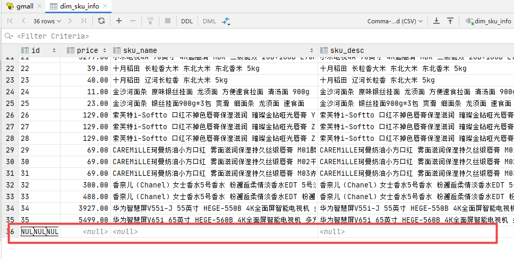Submit changes to database (DB arrow icon)
The width and height of the screenshot is (514, 259).
150,21
